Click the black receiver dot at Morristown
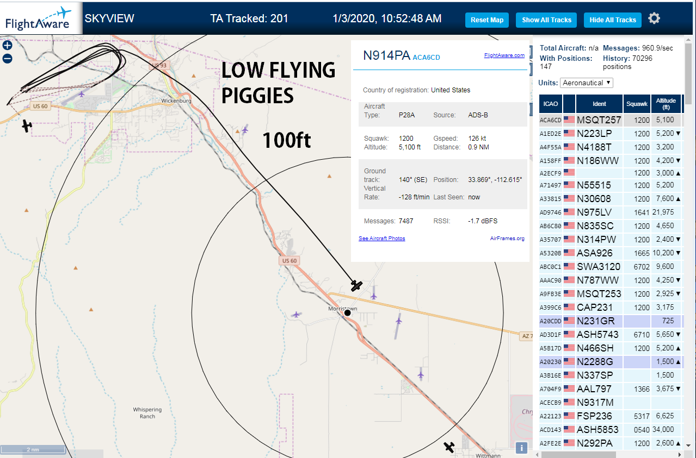Screen dimensions: 696x458 pyautogui.click(x=347, y=312)
